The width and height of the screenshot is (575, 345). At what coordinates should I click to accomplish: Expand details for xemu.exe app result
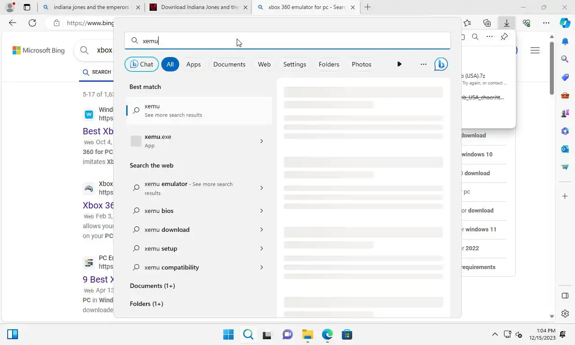coord(262,141)
